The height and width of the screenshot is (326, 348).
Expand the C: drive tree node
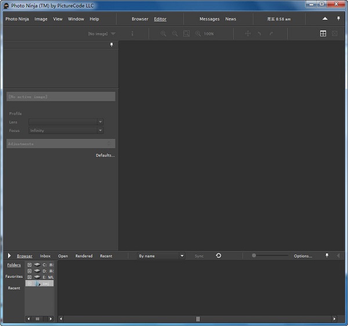(30, 265)
